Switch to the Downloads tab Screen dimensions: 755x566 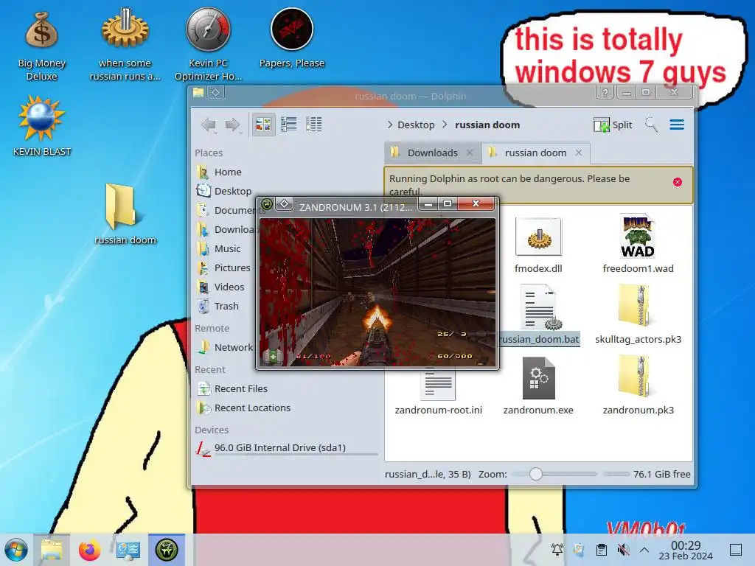point(432,153)
